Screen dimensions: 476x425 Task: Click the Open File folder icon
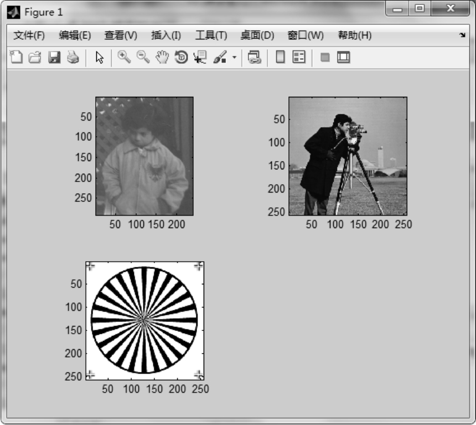tap(35, 57)
